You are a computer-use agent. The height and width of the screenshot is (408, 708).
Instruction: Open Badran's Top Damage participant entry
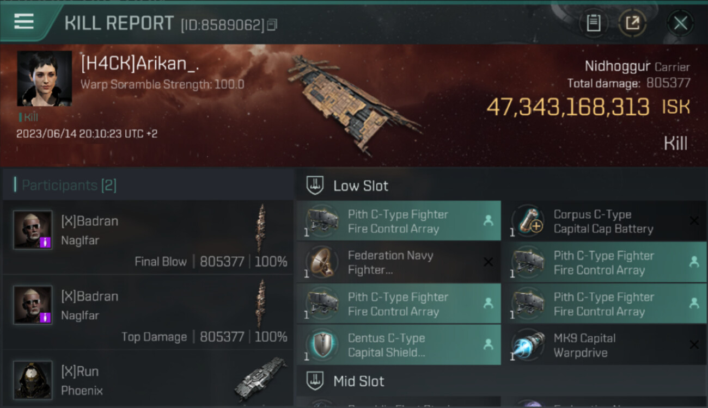click(148, 312)
